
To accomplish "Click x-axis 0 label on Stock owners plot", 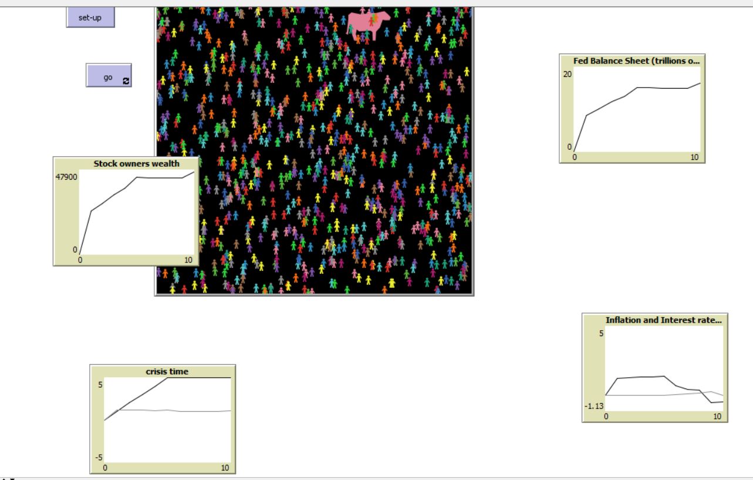I will [80, 260].
